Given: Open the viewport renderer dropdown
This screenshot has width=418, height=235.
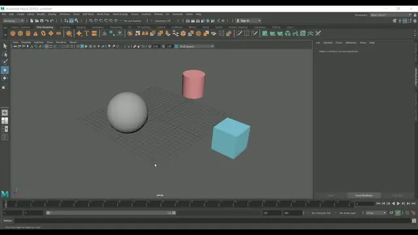Looking at the screenshot, I should 197,46.
